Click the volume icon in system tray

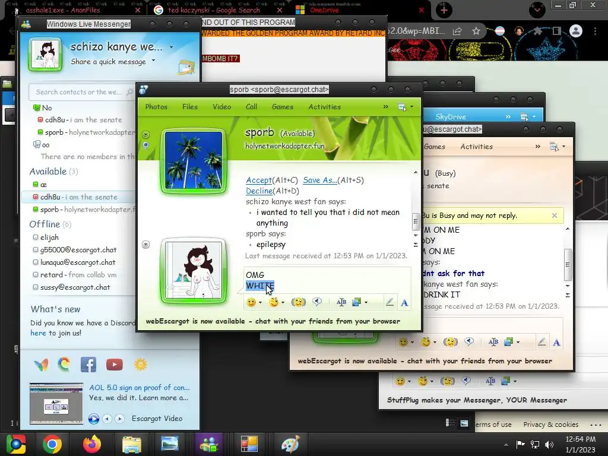click(549, 444)
